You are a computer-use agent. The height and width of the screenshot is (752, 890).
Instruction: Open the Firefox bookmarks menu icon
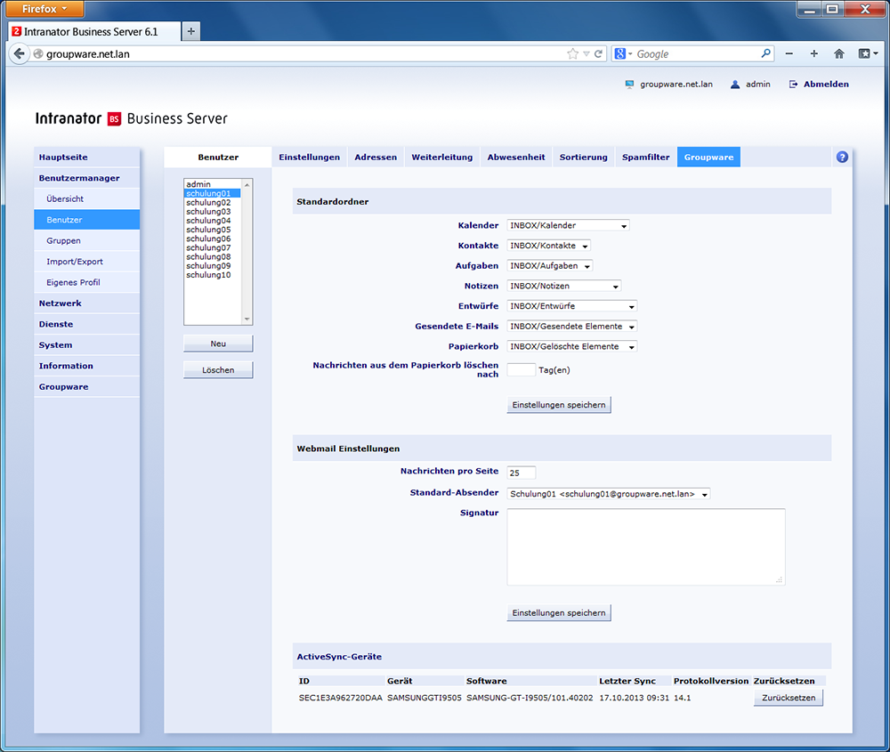[867, 53]
